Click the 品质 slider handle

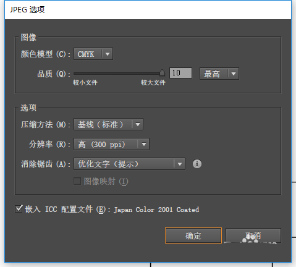coord(163,73)
